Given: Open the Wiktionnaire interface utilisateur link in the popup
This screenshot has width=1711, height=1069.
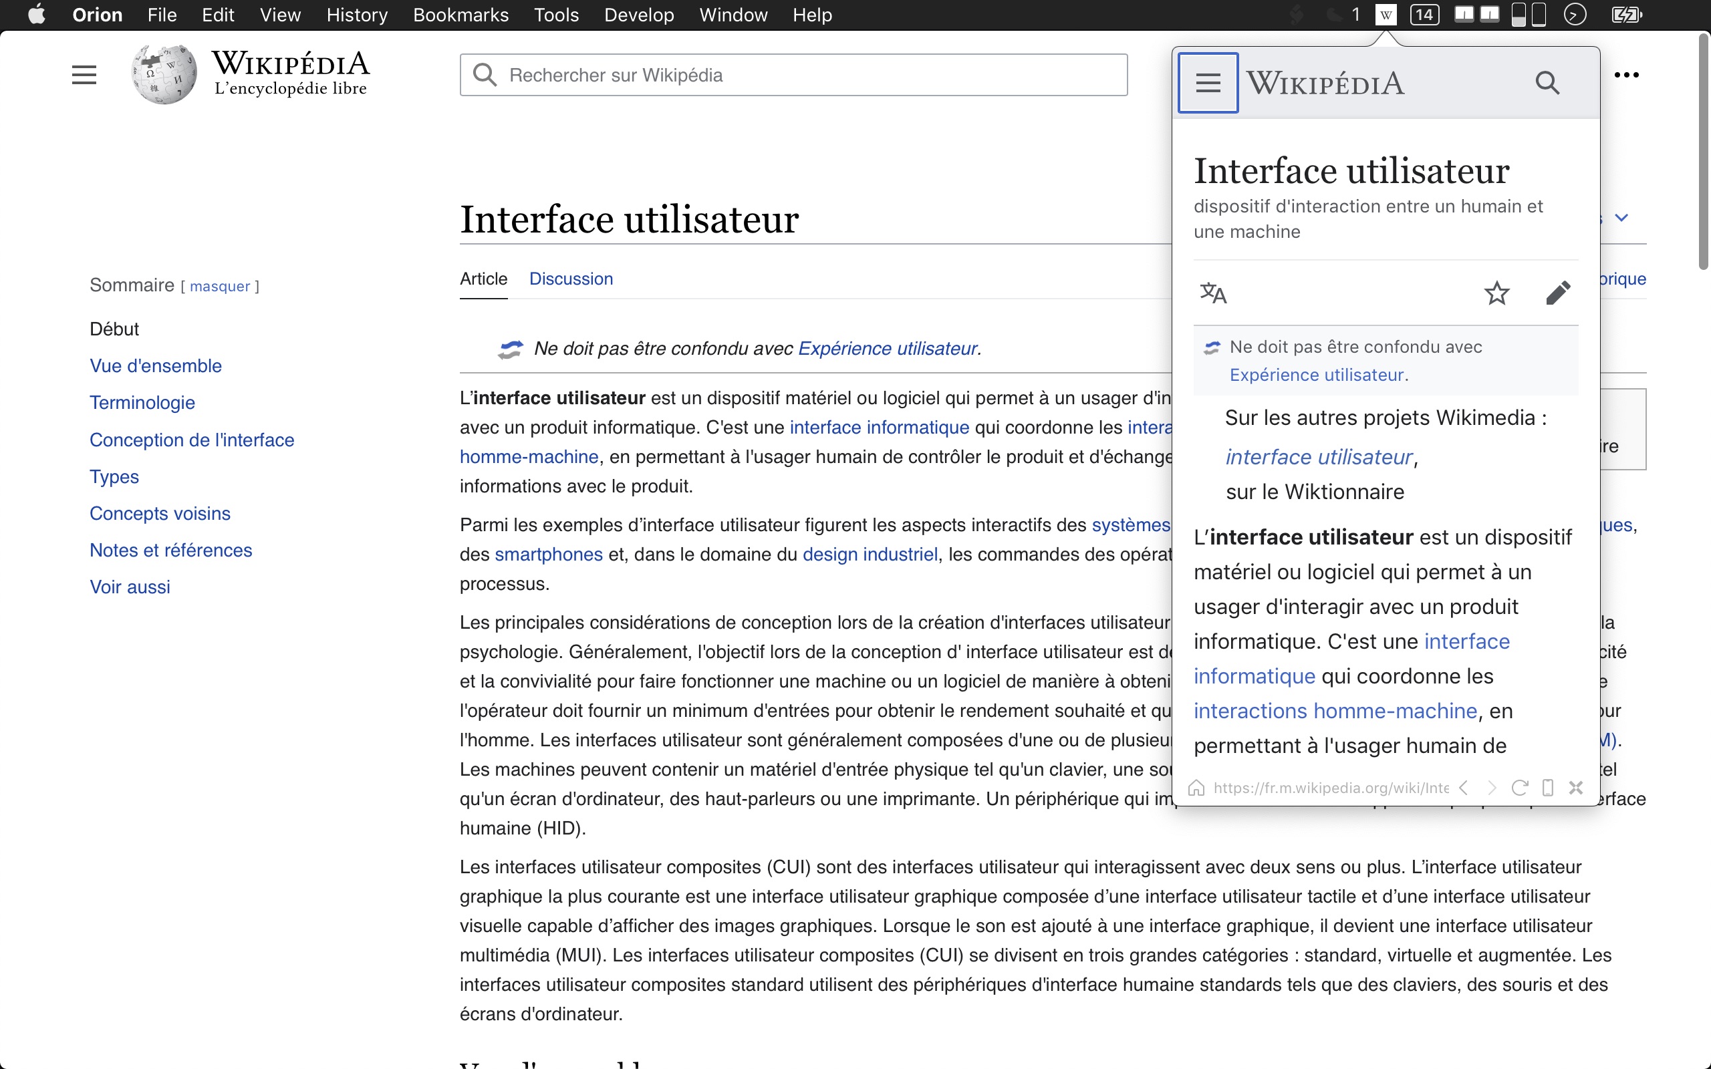Looking at the screenshot, I should click(1319, 458).
